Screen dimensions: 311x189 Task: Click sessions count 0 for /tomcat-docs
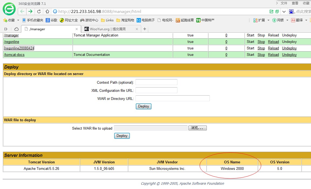click(x=226, y=55)
